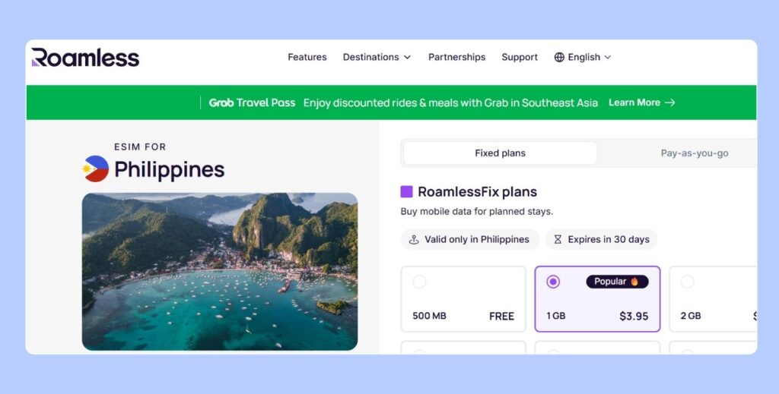Click the Popular badge
The image size is (779, 394).
617,282
